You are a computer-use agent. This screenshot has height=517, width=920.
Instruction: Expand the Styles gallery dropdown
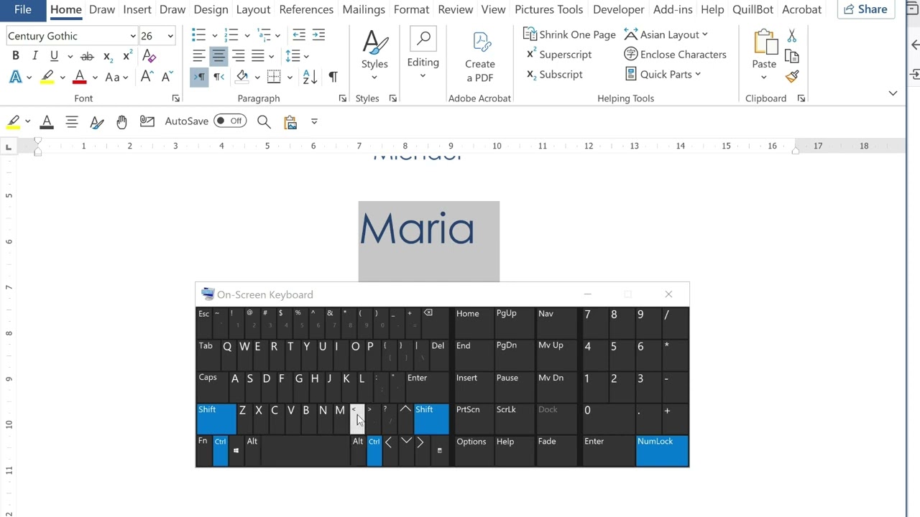tap(374, 78)
